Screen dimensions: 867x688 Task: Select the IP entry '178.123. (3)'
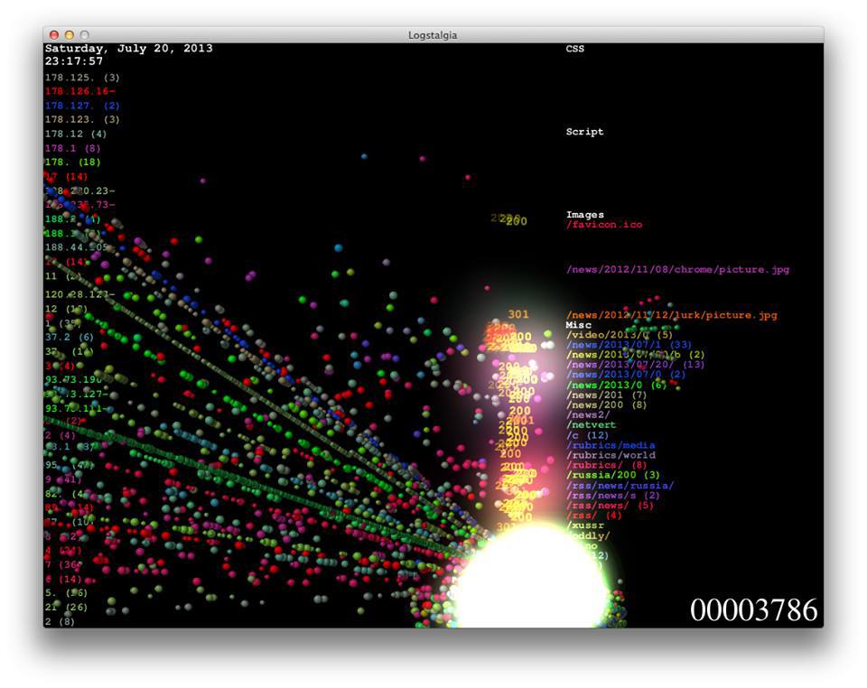pos(82,119)
